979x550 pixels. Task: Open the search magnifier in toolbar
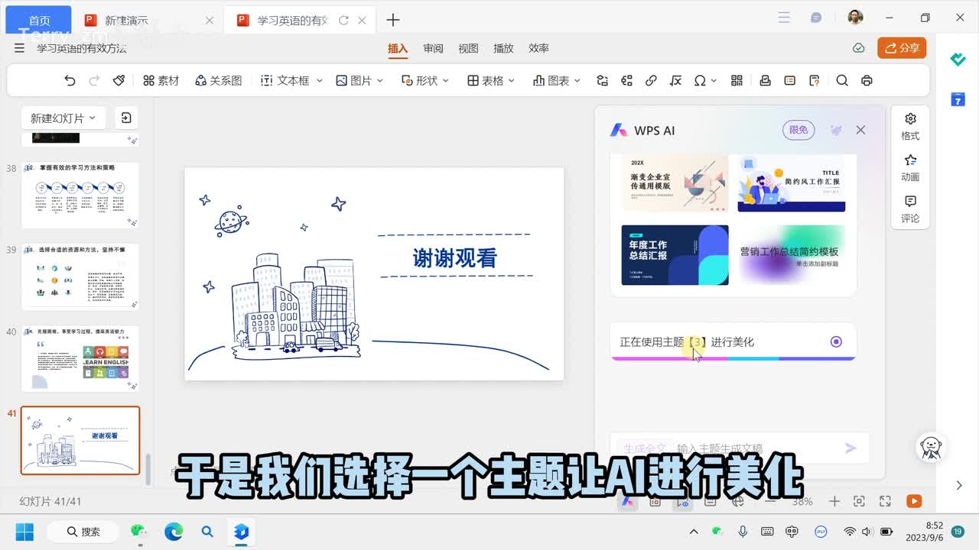click(842, 80)
